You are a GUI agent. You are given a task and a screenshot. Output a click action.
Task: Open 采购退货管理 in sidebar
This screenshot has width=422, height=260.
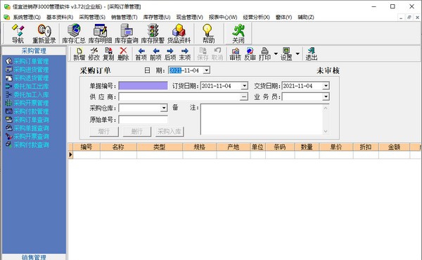[31, 78]
